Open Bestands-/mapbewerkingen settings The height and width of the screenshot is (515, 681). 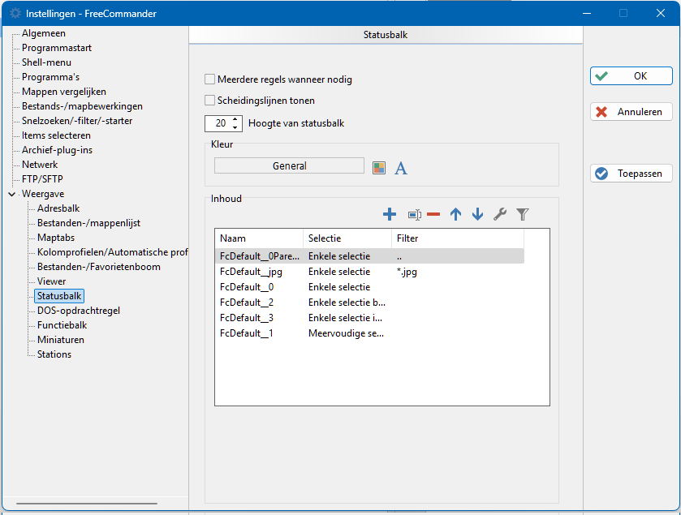82,106
